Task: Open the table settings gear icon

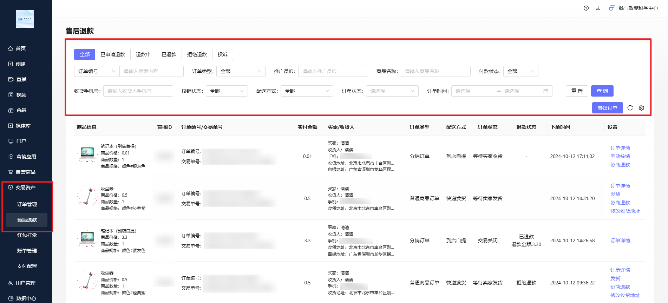Action: coord(641,108)
